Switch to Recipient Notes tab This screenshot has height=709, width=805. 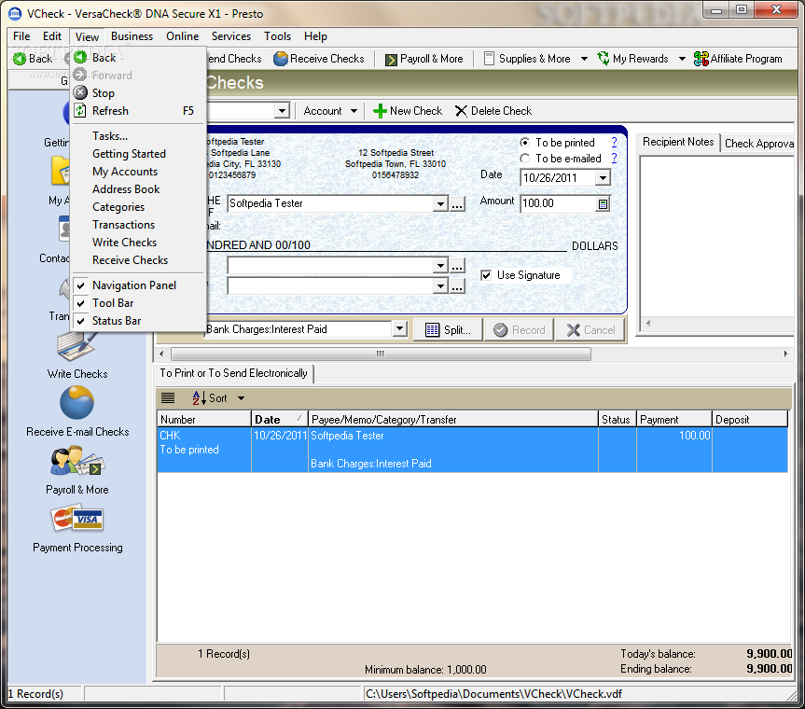click(678, 142)
